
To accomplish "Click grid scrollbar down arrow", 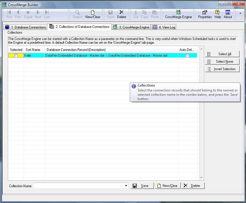I will click(x=201, y=178).
